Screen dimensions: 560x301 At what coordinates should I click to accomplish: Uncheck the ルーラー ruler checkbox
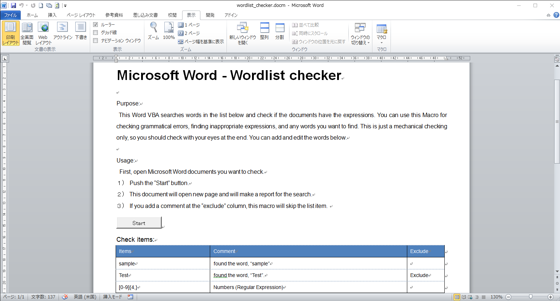point(96,25)
